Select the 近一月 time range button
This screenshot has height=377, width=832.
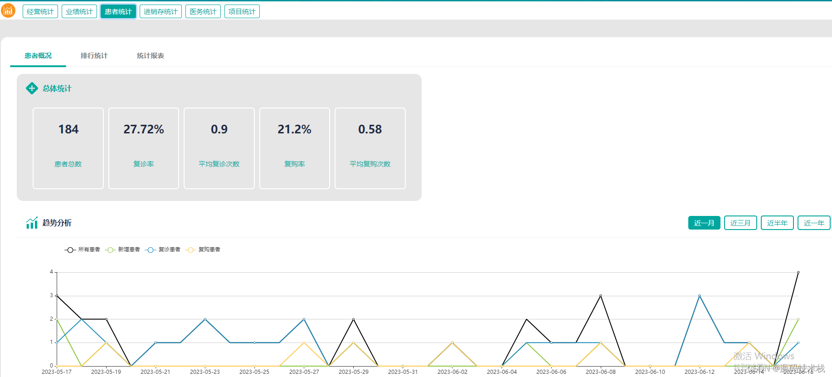[704, 223]
